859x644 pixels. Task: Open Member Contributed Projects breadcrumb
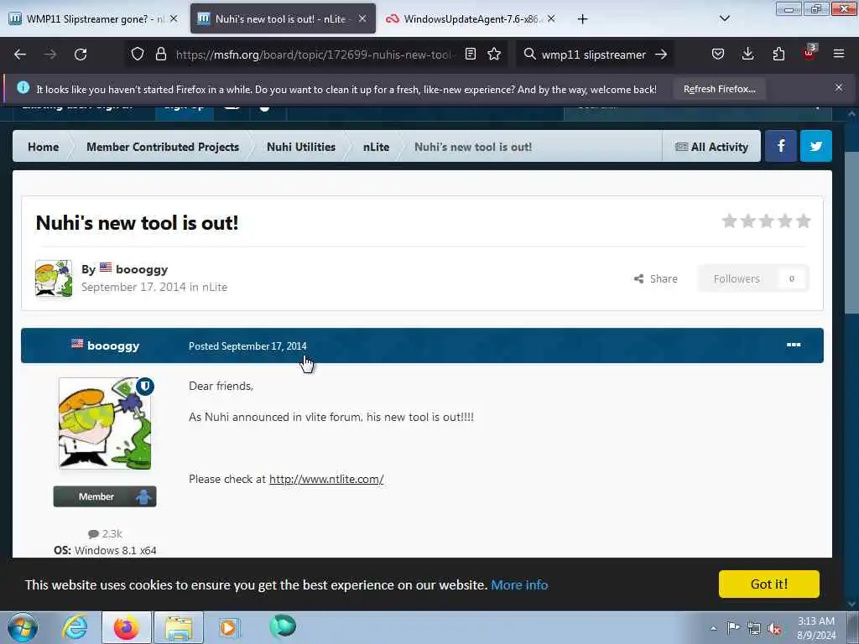point(163,147)
